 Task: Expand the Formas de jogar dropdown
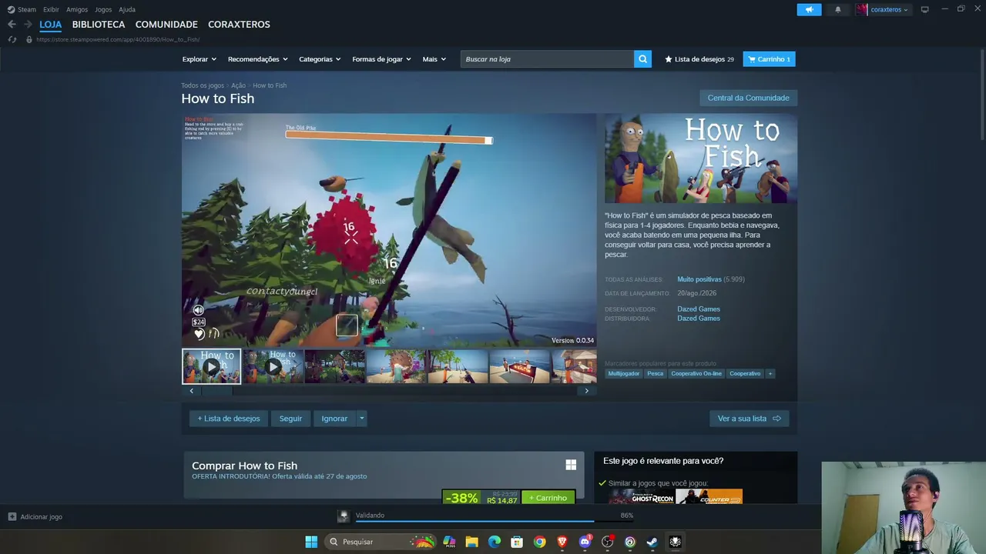pyautogui.click(x=382, y=59)
